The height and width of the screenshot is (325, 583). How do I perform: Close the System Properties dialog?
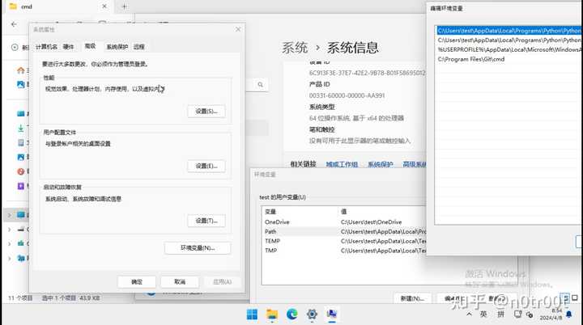(x=238, y=29)
